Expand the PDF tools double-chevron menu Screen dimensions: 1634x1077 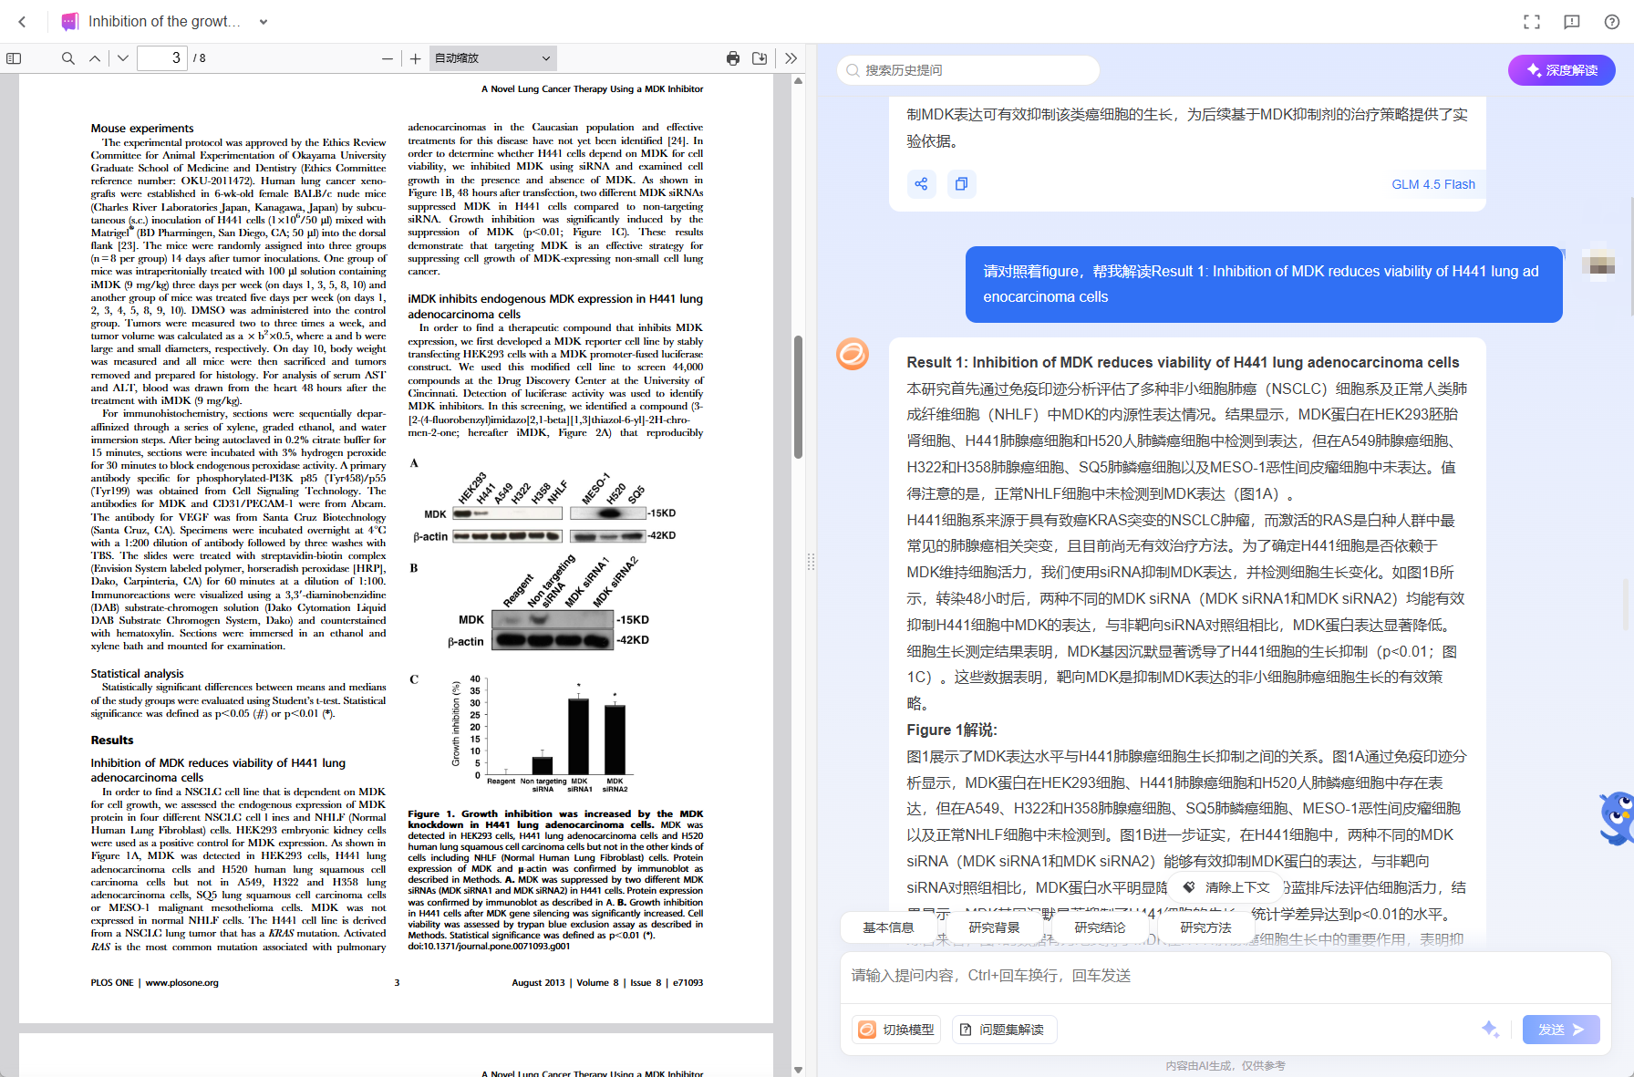(791, 58)
